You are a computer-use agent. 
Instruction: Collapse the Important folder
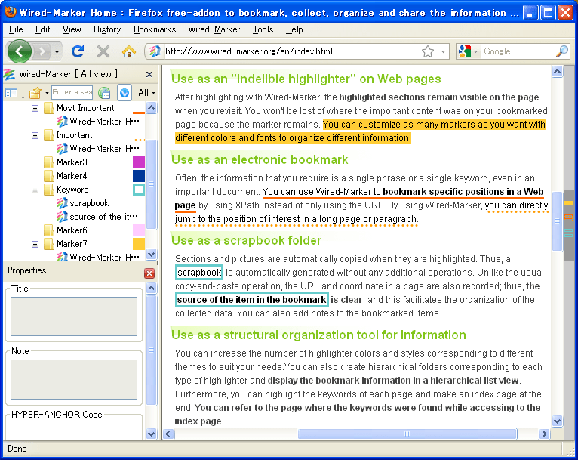[x=35, y=136]
